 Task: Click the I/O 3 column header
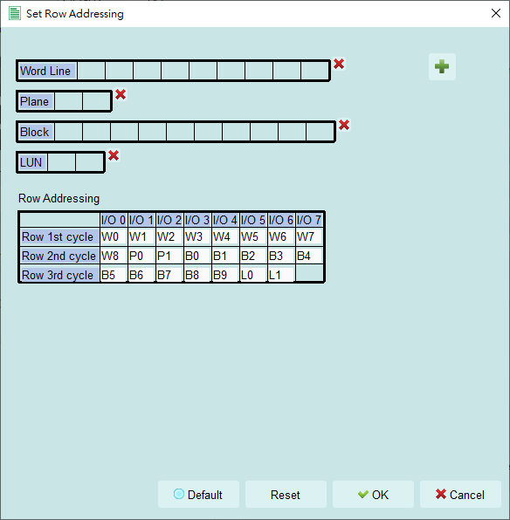pos(197,220)
